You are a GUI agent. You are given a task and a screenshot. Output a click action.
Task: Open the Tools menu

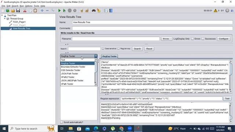[x=36, y=6]
